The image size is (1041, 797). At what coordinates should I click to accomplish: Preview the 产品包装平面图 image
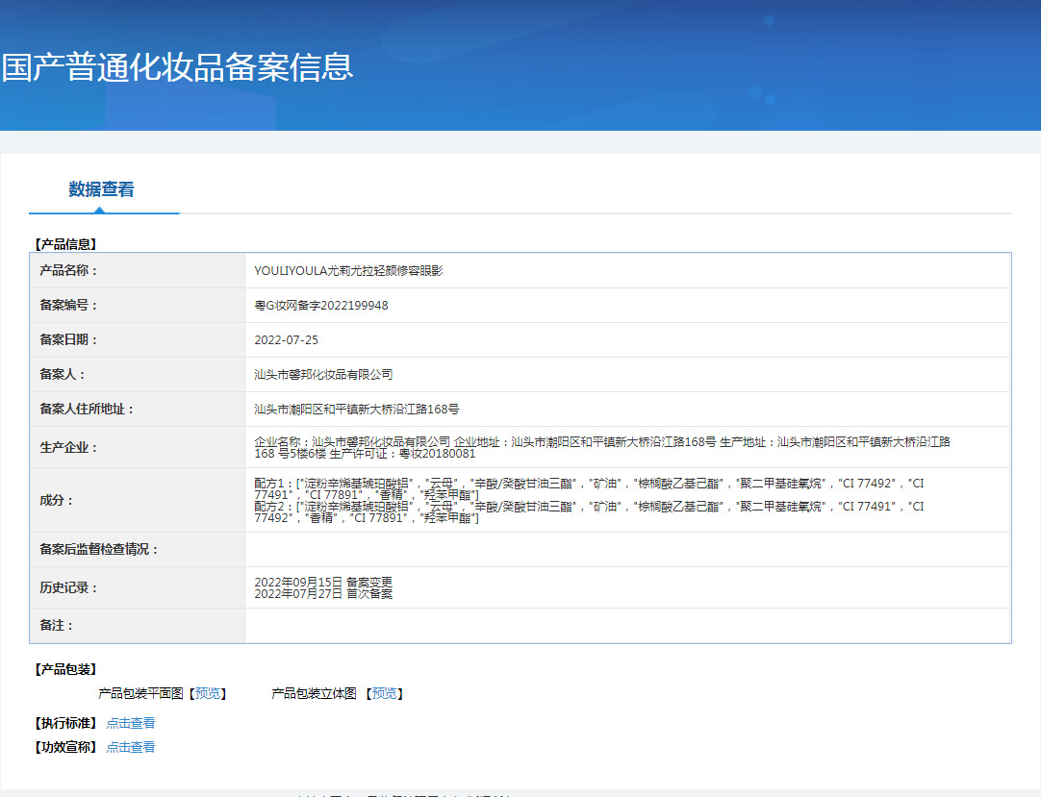[x=207, y=693]
